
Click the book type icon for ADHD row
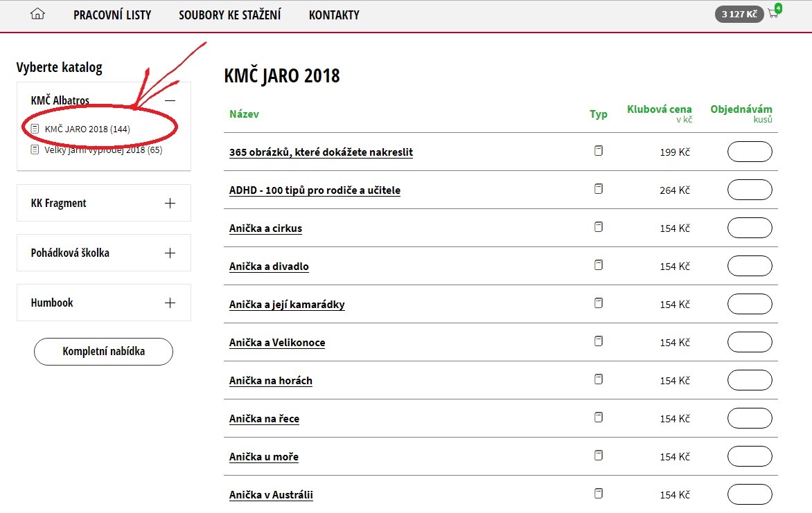click(598, 189)
